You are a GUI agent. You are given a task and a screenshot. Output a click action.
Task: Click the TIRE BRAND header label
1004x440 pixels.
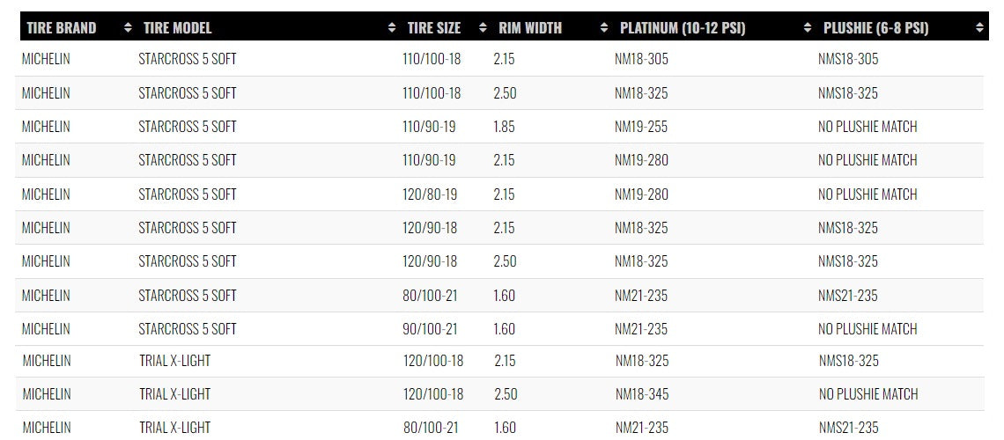pyautogui.click(x=62, y=28)
